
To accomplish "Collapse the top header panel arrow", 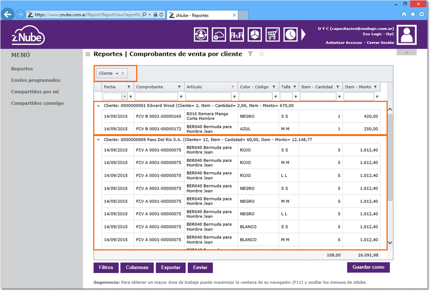I will click(406, 52).
